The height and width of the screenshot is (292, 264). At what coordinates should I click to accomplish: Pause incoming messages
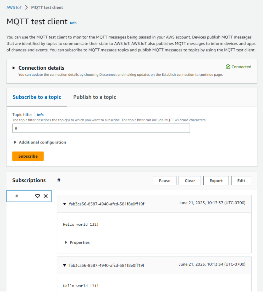tap(164, 181)
